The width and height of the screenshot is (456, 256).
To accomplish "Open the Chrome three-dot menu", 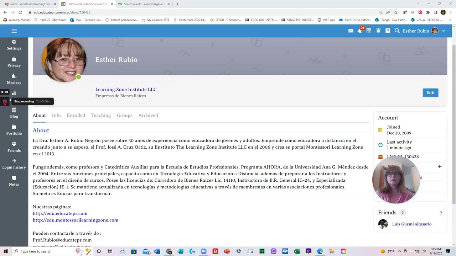I will pos(451,12).
